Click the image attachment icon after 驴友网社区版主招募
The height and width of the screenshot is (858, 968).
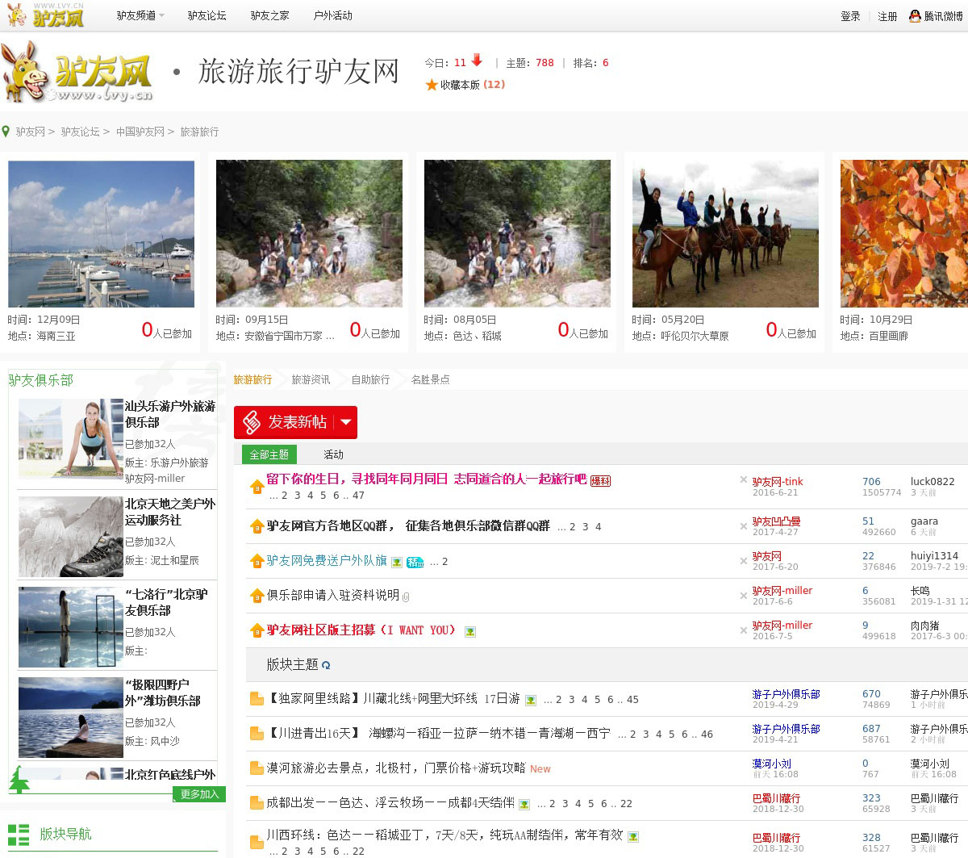pyautogui.click(x=469, y=631)
